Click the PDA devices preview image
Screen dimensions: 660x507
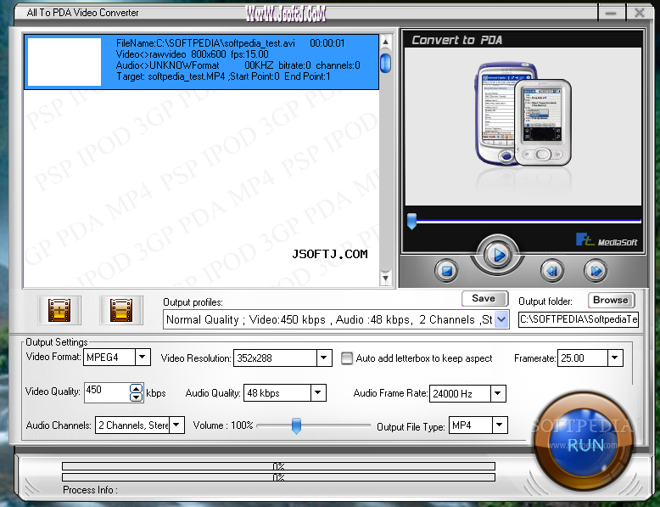[523, 114]
